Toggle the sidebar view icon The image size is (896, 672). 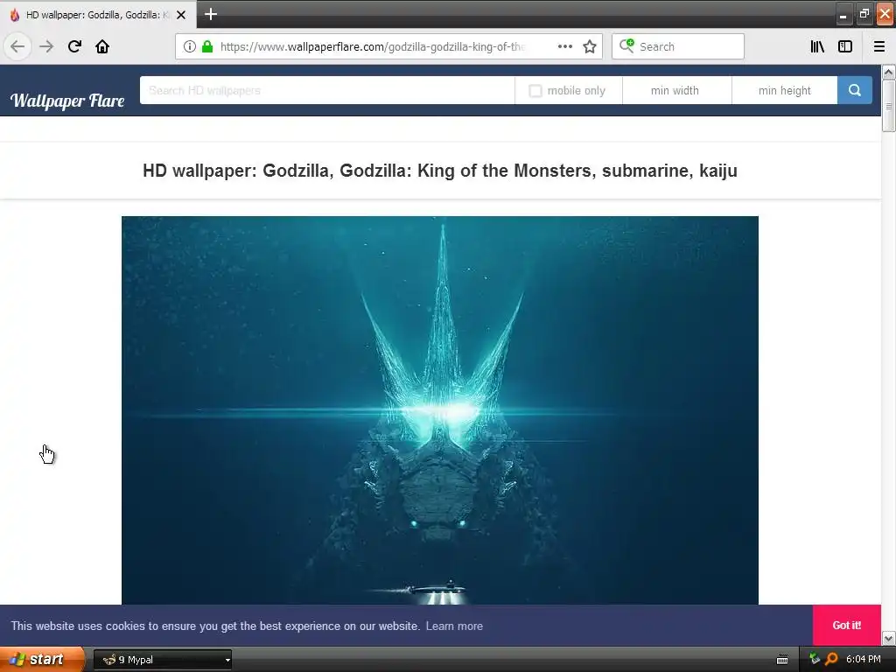845,46
